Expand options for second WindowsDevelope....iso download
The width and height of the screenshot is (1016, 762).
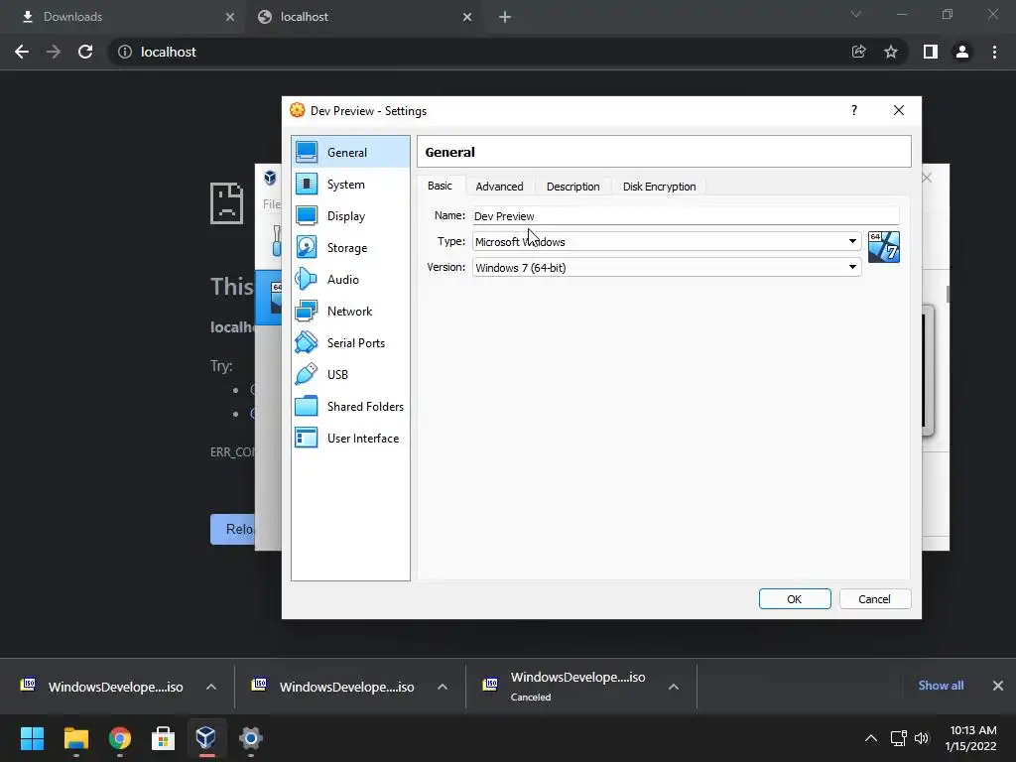pyautogui.click(x=443, y=687)
